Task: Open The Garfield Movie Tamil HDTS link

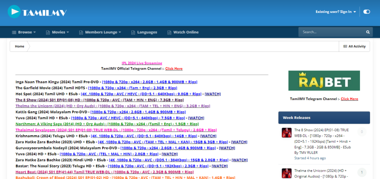Action: [132, 88]
